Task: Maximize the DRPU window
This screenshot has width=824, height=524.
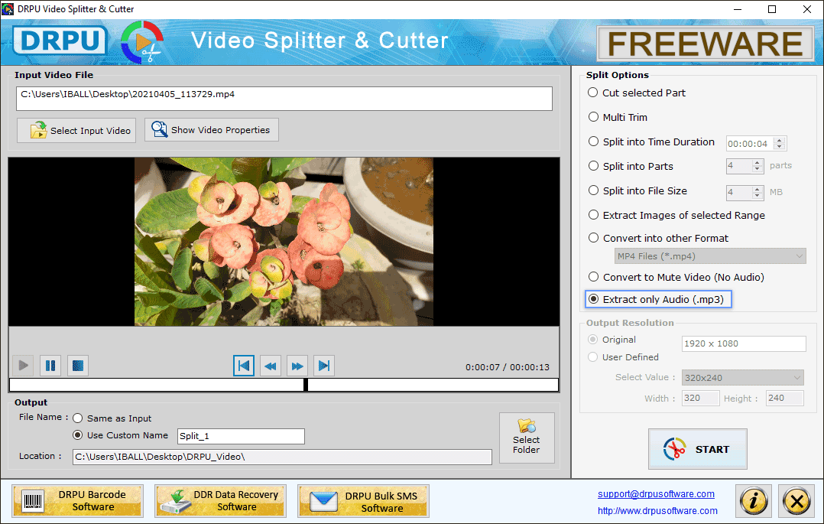Action: point(772,9)
